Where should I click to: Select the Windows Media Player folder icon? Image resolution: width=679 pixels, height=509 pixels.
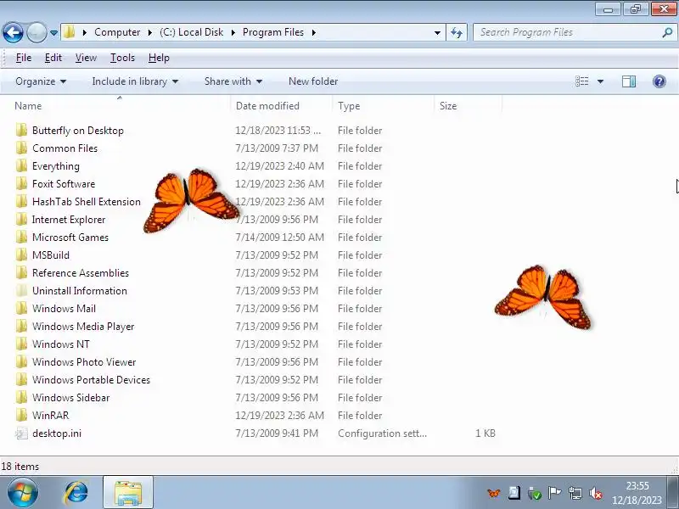pos(21,326)
